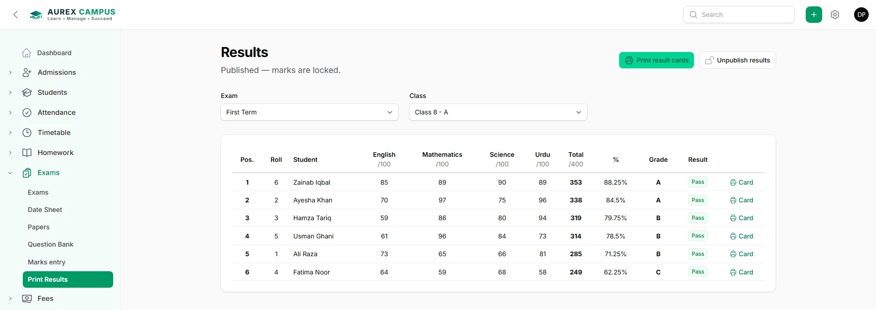Click the Timetable clock icon
Screen dimensions: 876x310
27,133
